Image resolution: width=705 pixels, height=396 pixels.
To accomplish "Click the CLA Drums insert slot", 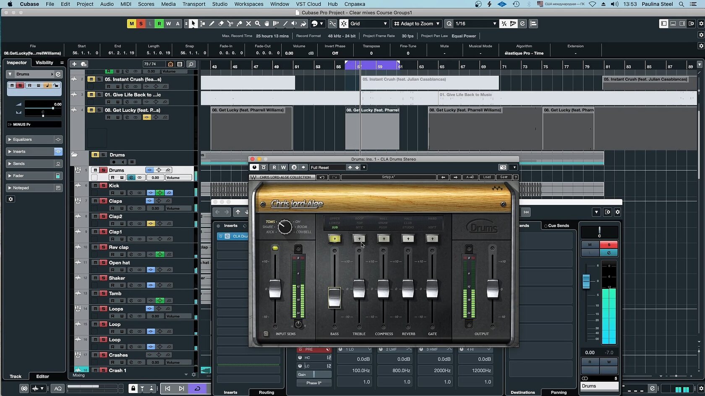I will (233, 236).
